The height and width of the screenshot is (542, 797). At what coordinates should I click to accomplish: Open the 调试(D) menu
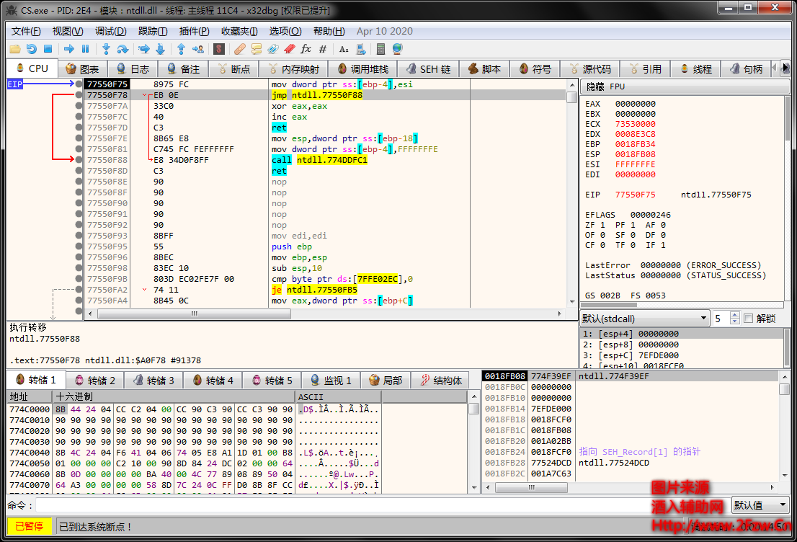[x=110, y=31]
